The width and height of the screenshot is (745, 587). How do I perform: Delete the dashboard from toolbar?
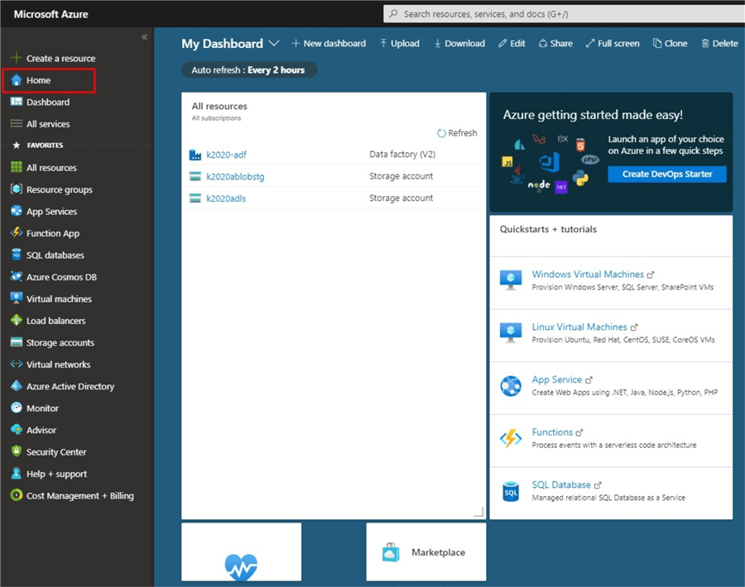pos(720,43)
